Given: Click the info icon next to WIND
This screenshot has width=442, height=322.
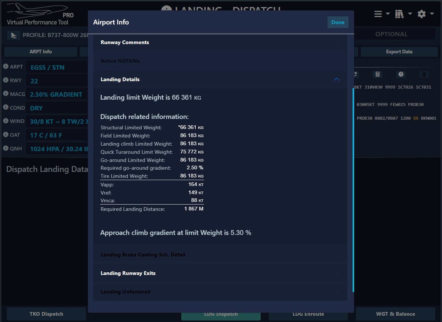Looking at the screenshot, I should coord(6,121).
